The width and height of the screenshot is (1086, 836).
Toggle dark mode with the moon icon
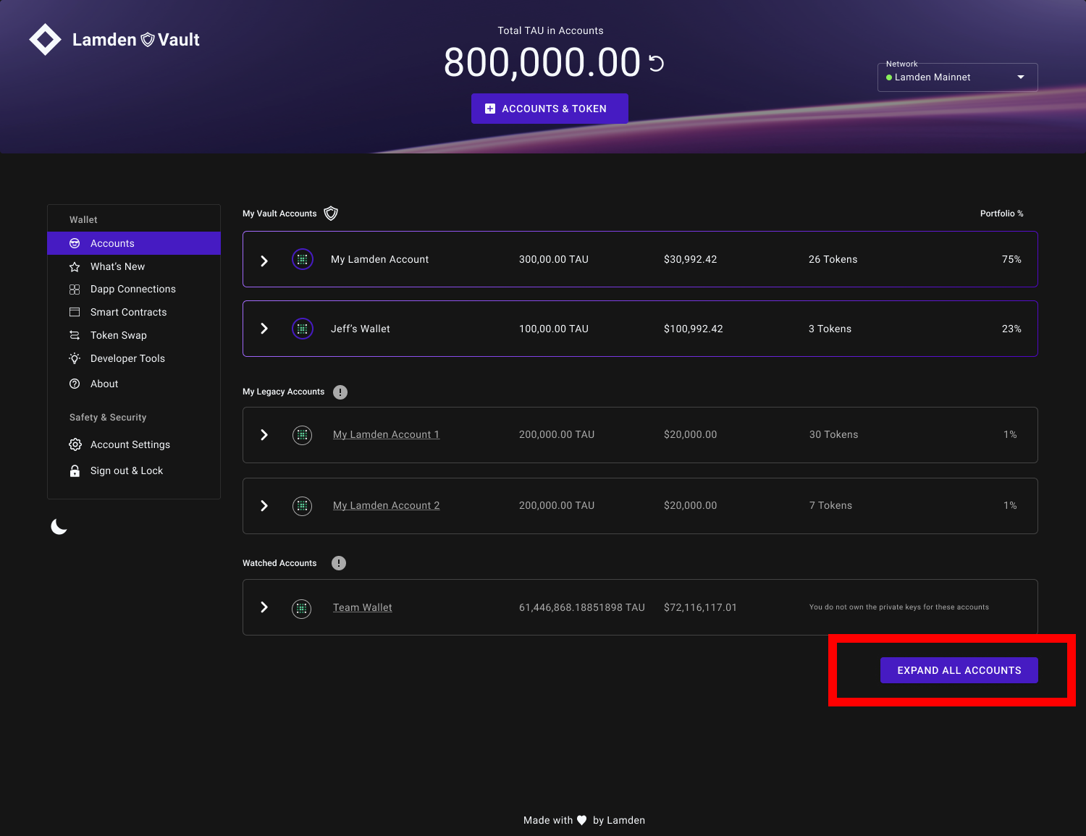tap(59, 527)
